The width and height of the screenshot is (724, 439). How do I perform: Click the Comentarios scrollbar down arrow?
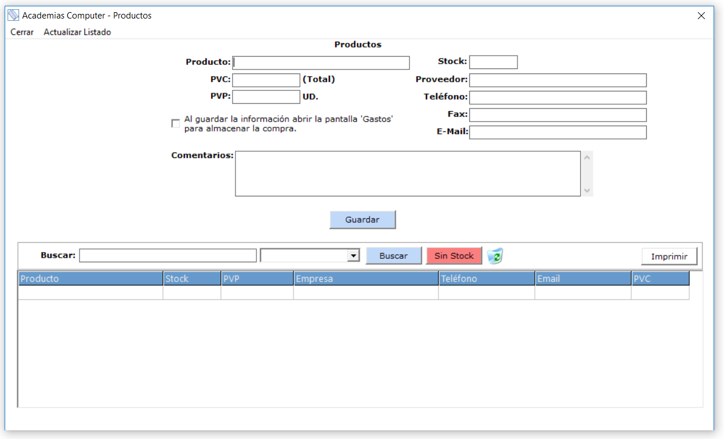(587, 191)
